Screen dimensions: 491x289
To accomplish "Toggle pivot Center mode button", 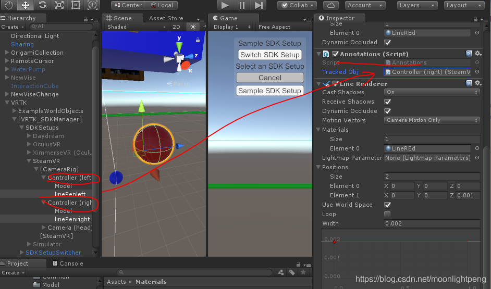I will (128, 5).
